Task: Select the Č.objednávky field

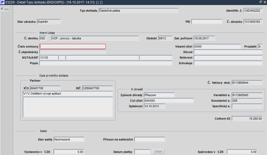Action: tap(73, 52)
